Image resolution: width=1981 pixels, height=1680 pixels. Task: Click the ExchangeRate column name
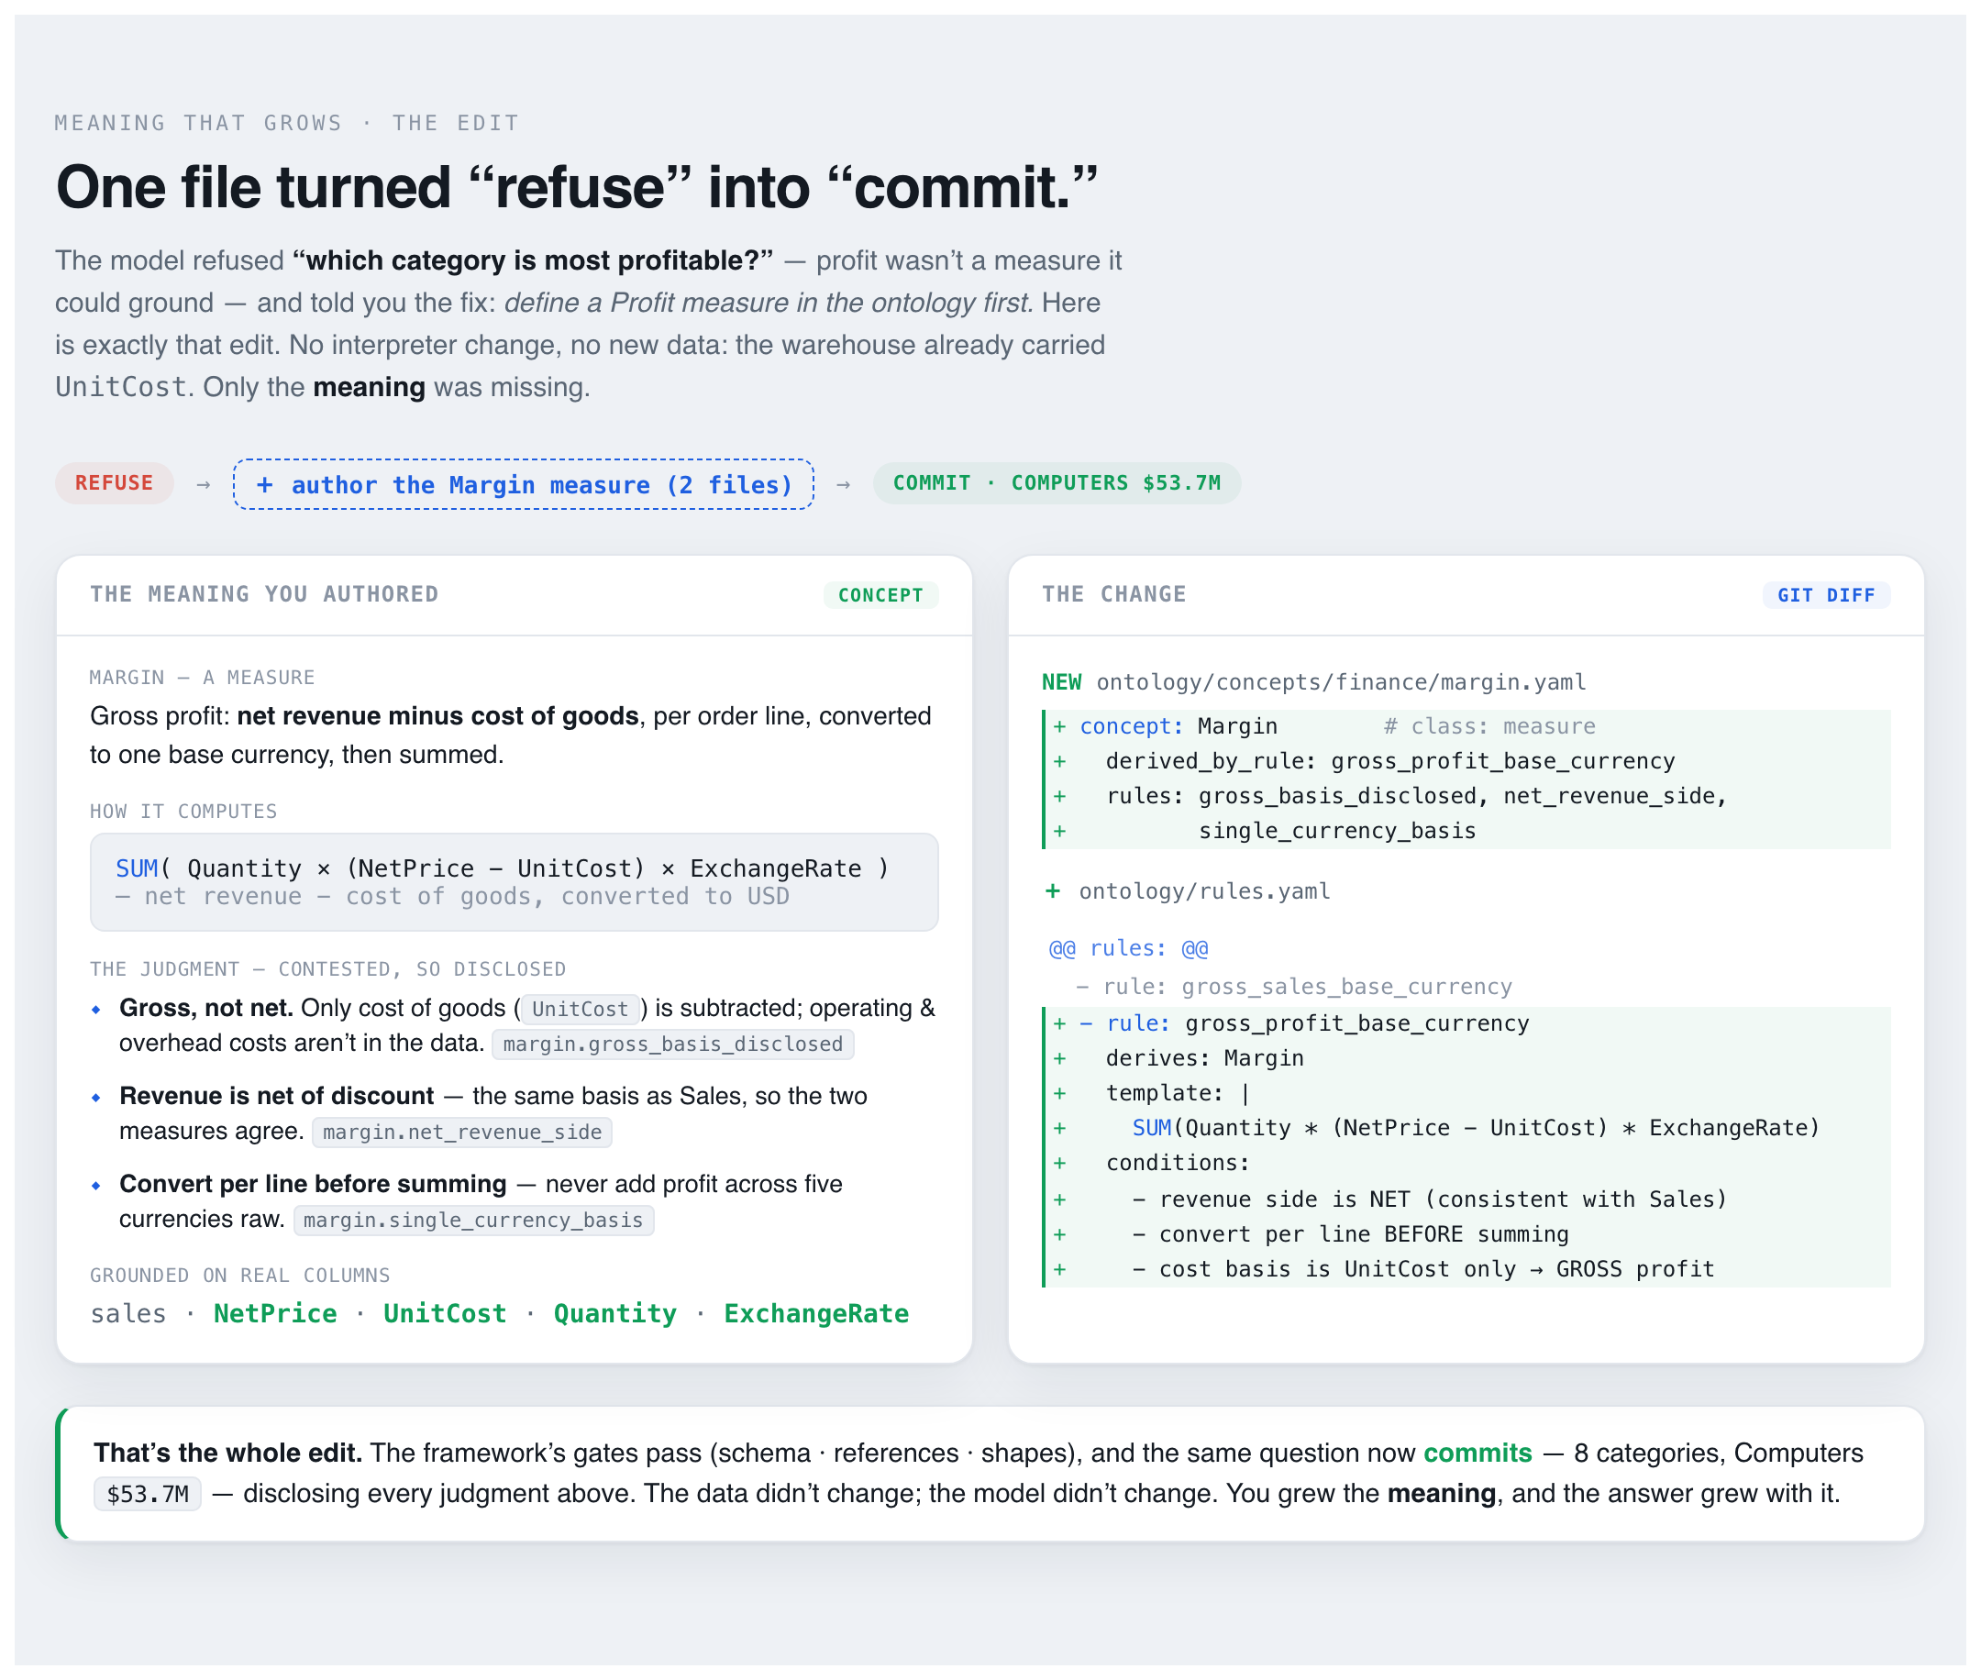click(816, 1313)
